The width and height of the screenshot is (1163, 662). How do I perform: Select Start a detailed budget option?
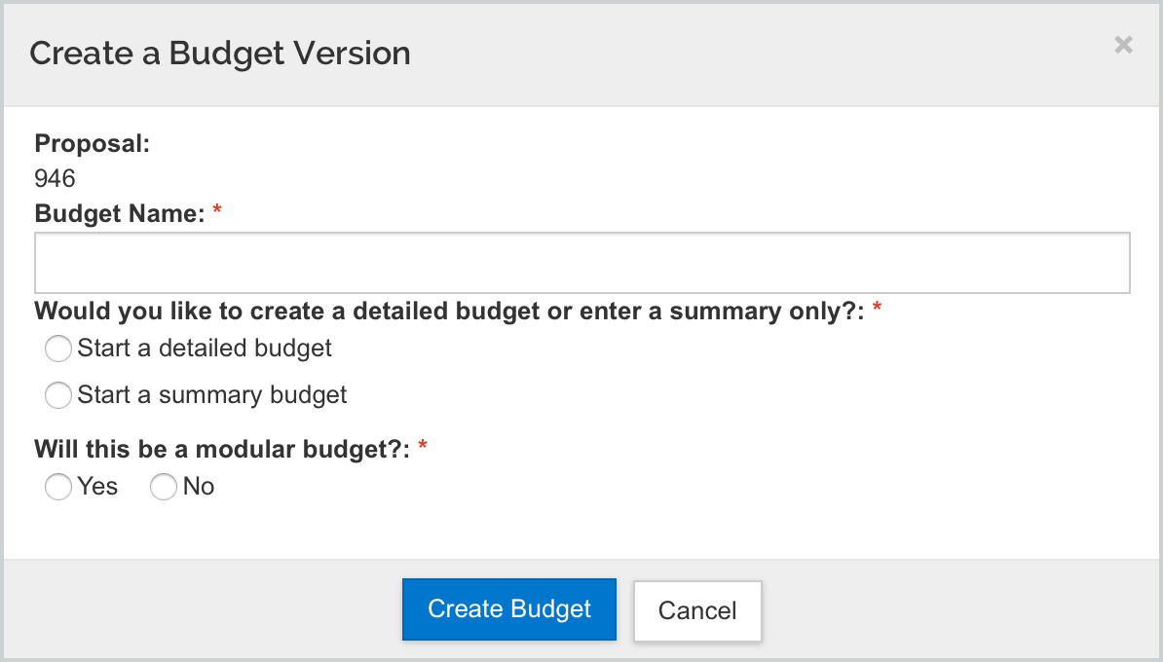pos(57,349)
